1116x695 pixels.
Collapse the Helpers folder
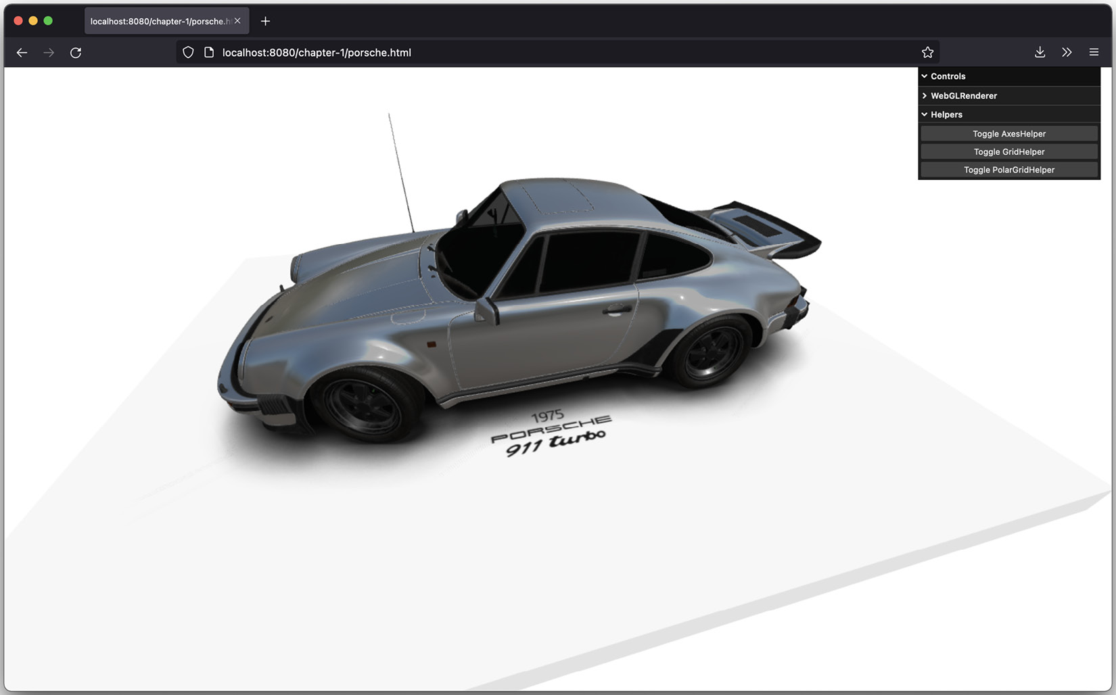coord(1009,114)
